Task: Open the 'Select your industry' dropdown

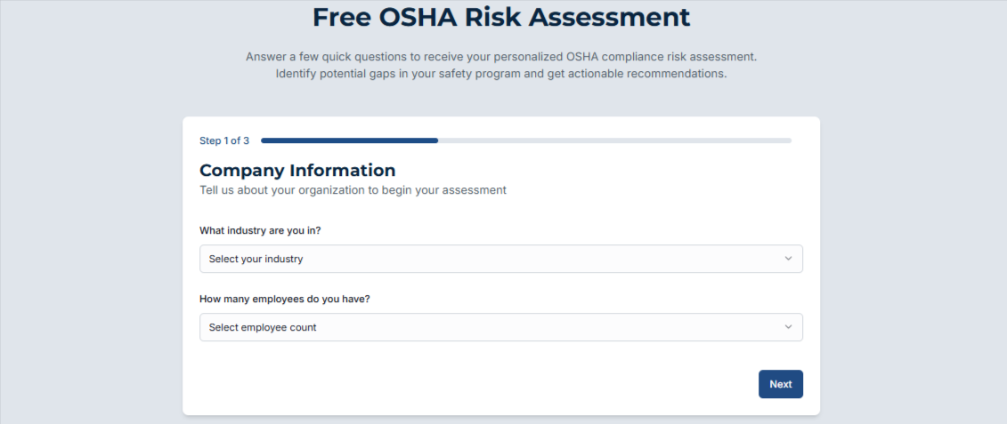Action: pos(500,259)
